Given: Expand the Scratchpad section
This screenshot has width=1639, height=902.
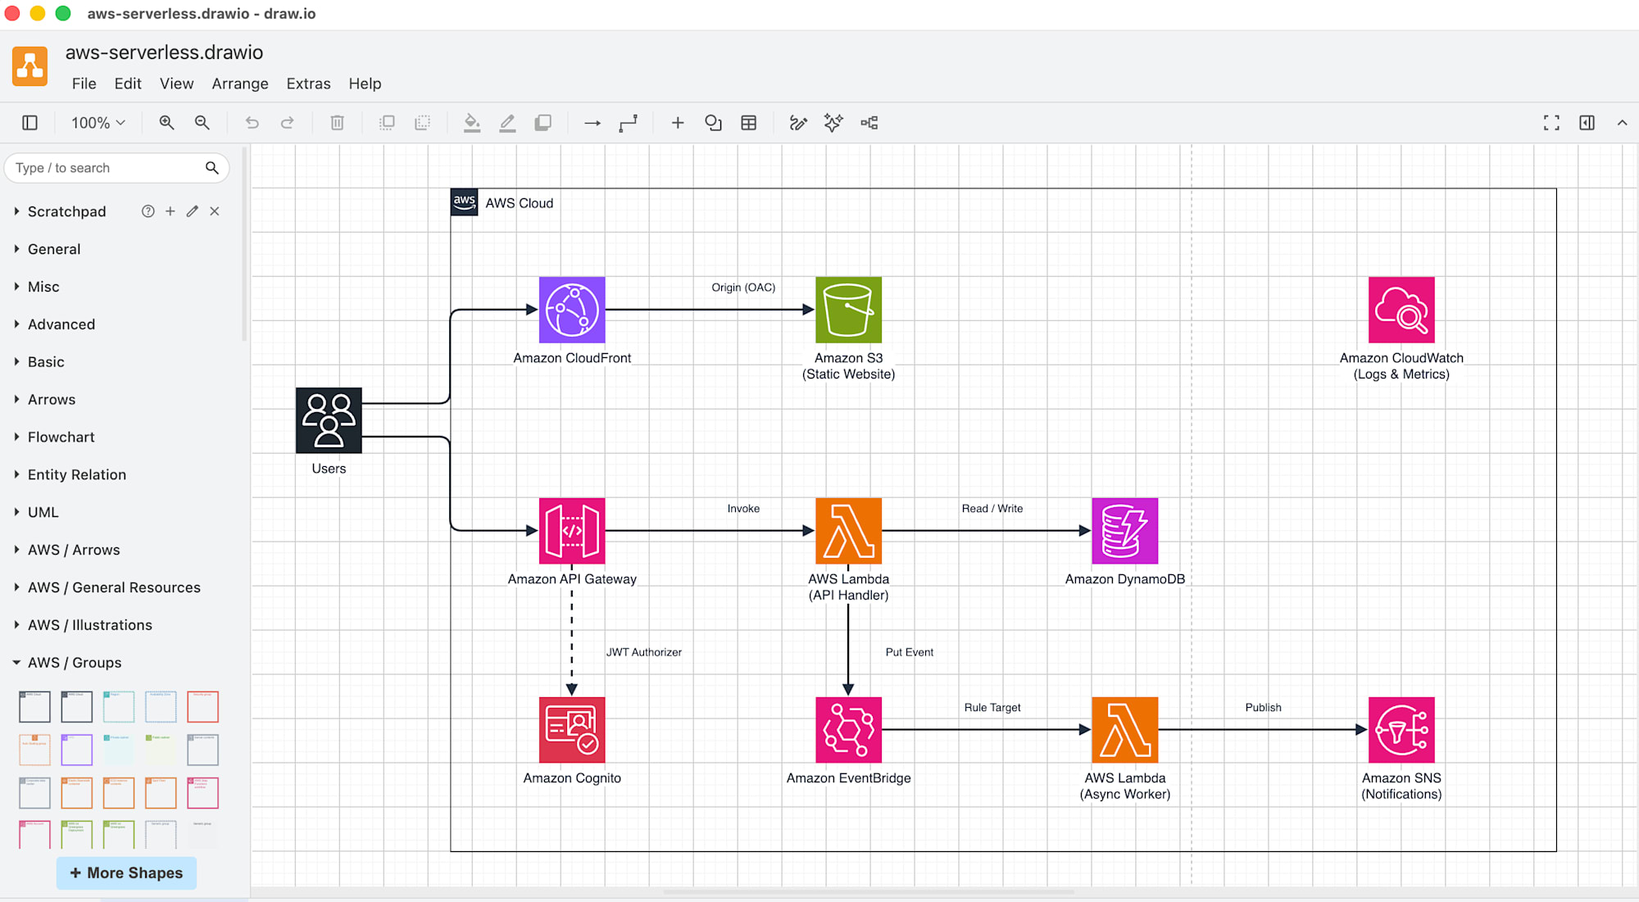Looking at the screenshot, I should pos(66,211).
